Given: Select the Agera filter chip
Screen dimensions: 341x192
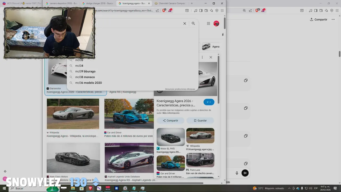Looking at the screenshot, I should (x=210, y=46).
